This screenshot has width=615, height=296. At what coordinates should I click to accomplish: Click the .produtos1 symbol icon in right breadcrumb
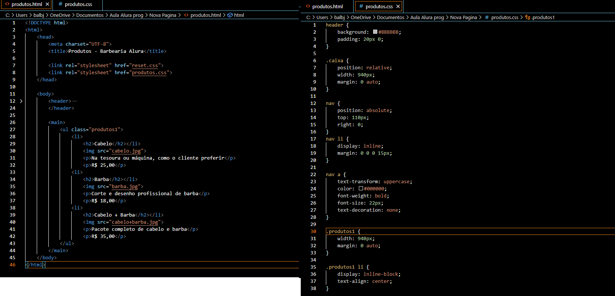tap(527, 17)
